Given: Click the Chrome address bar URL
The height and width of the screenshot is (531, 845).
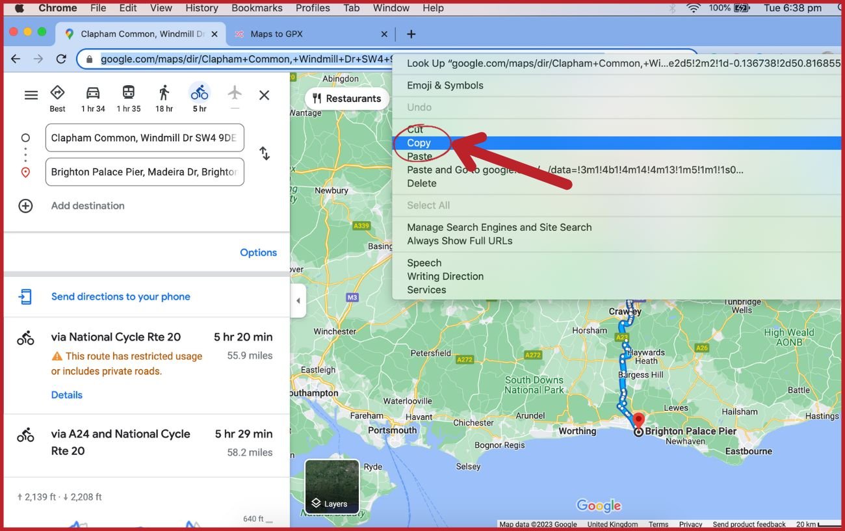Looking at the screenshot, I should [x=247, y=59].
